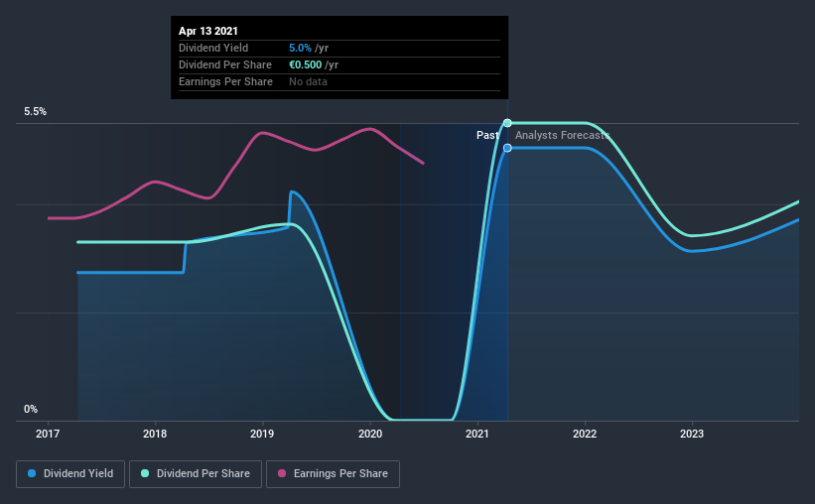Click the Dividend Yield 5.0% tooltip value

pyautogui.click(x=300, y=48)
